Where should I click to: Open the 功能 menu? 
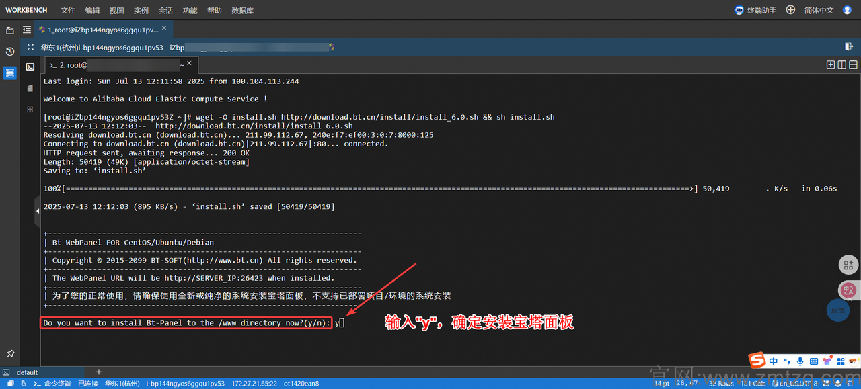click(x=190, y=11)
